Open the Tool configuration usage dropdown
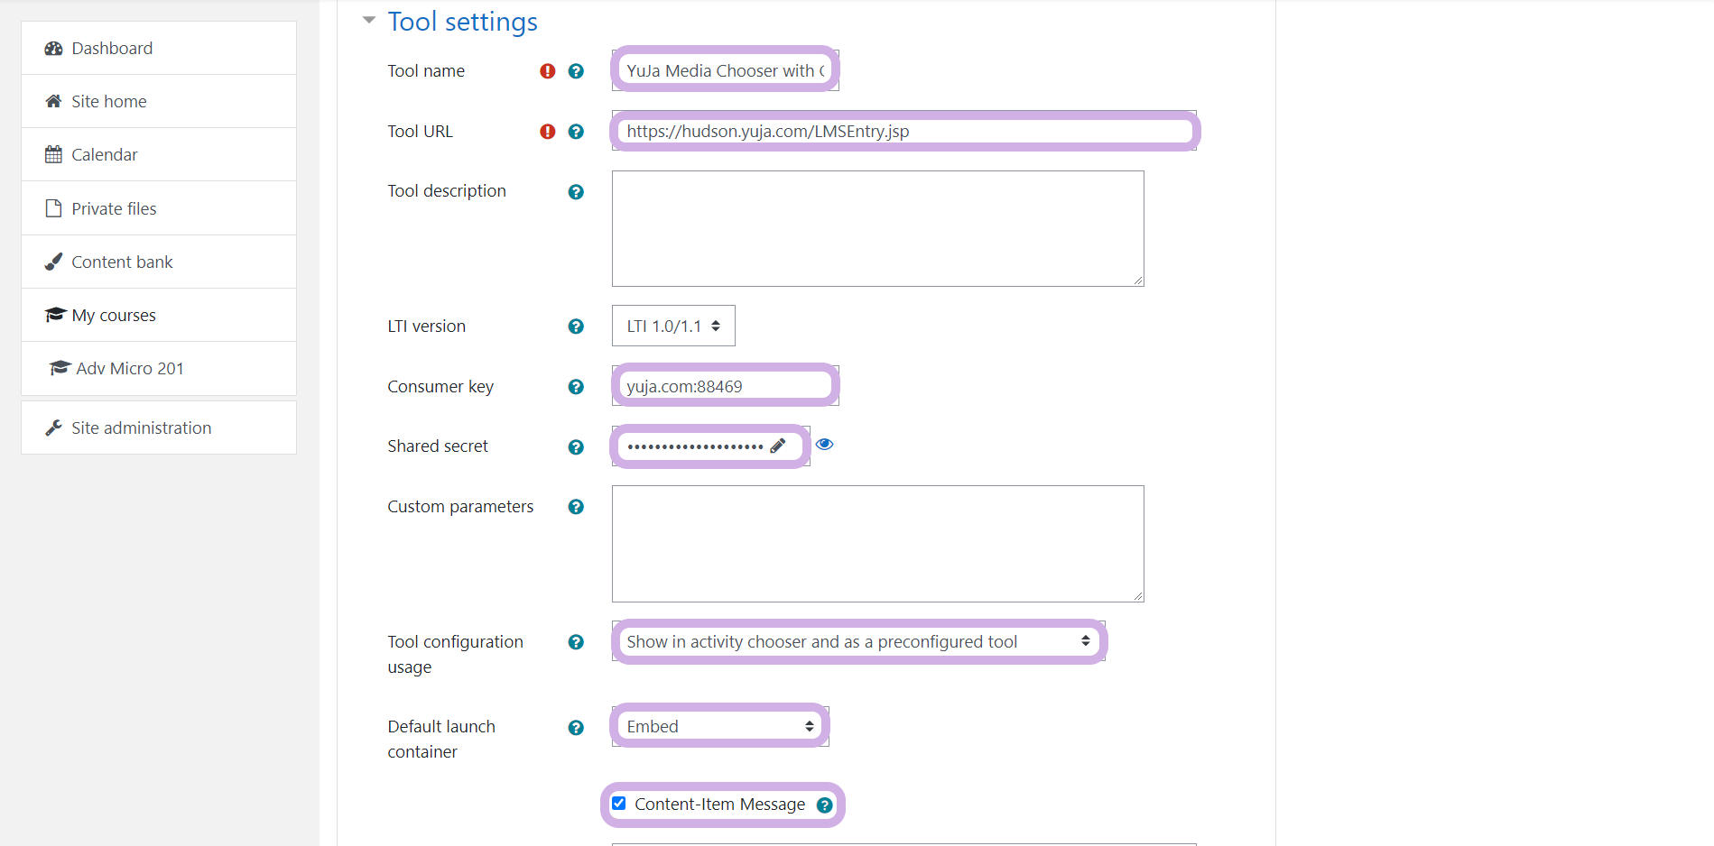1714x846 pixels. [857, 641]
